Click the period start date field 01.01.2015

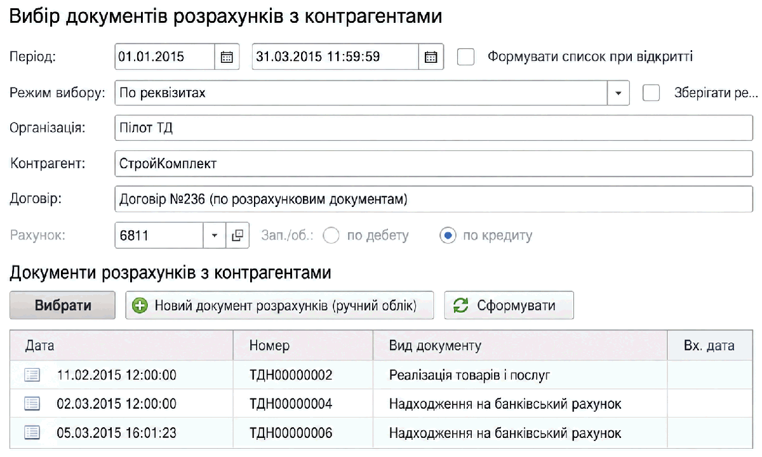(164, 56)
